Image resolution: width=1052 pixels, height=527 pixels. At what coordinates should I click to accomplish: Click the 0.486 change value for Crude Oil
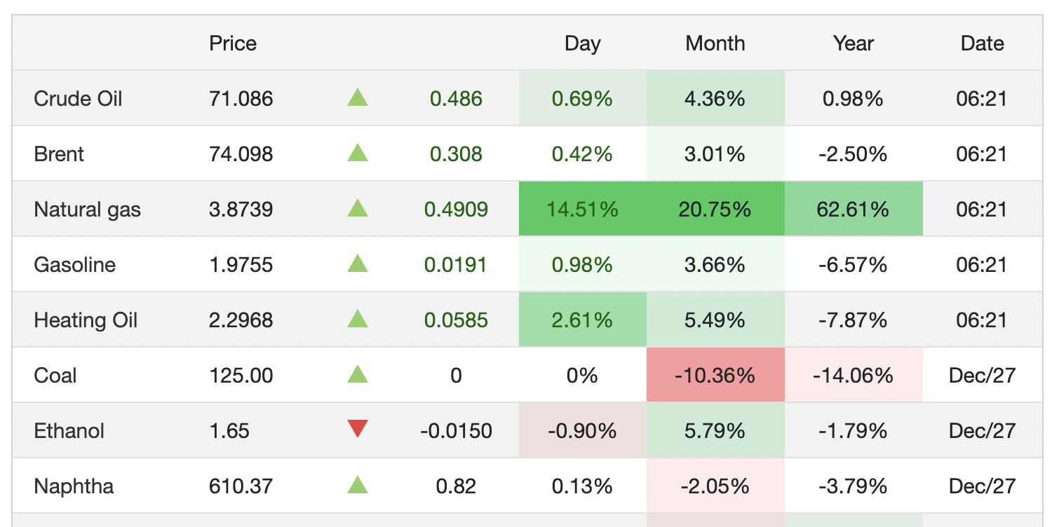tap(456, 98)
